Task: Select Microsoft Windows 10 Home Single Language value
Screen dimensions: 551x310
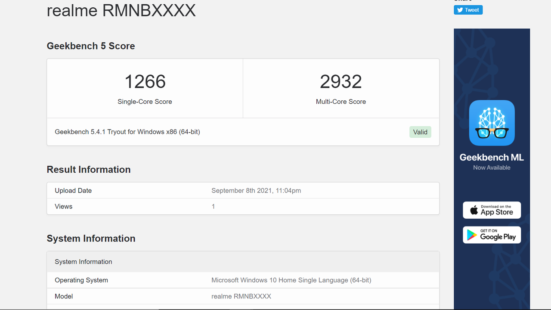Action: point(291,280)
